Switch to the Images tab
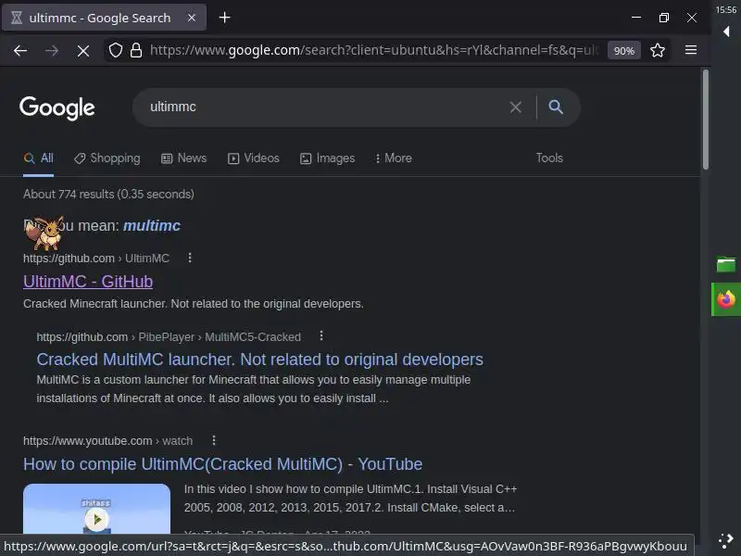The width and height of the screenshot is (741, 556). pos(327,158)
